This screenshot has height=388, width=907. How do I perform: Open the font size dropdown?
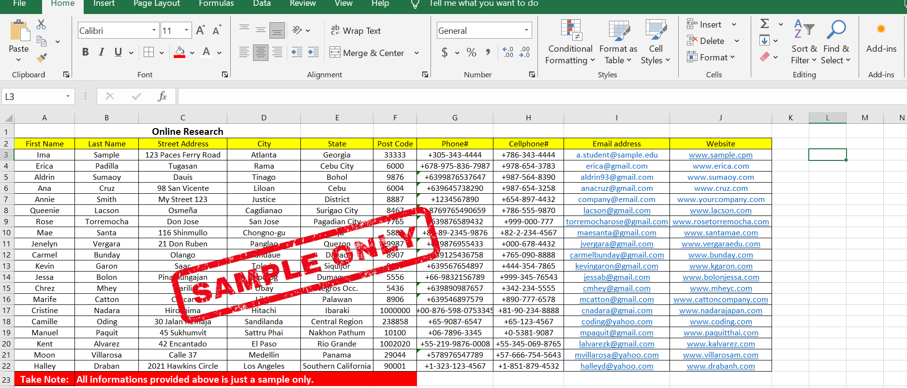pos(187,30)
